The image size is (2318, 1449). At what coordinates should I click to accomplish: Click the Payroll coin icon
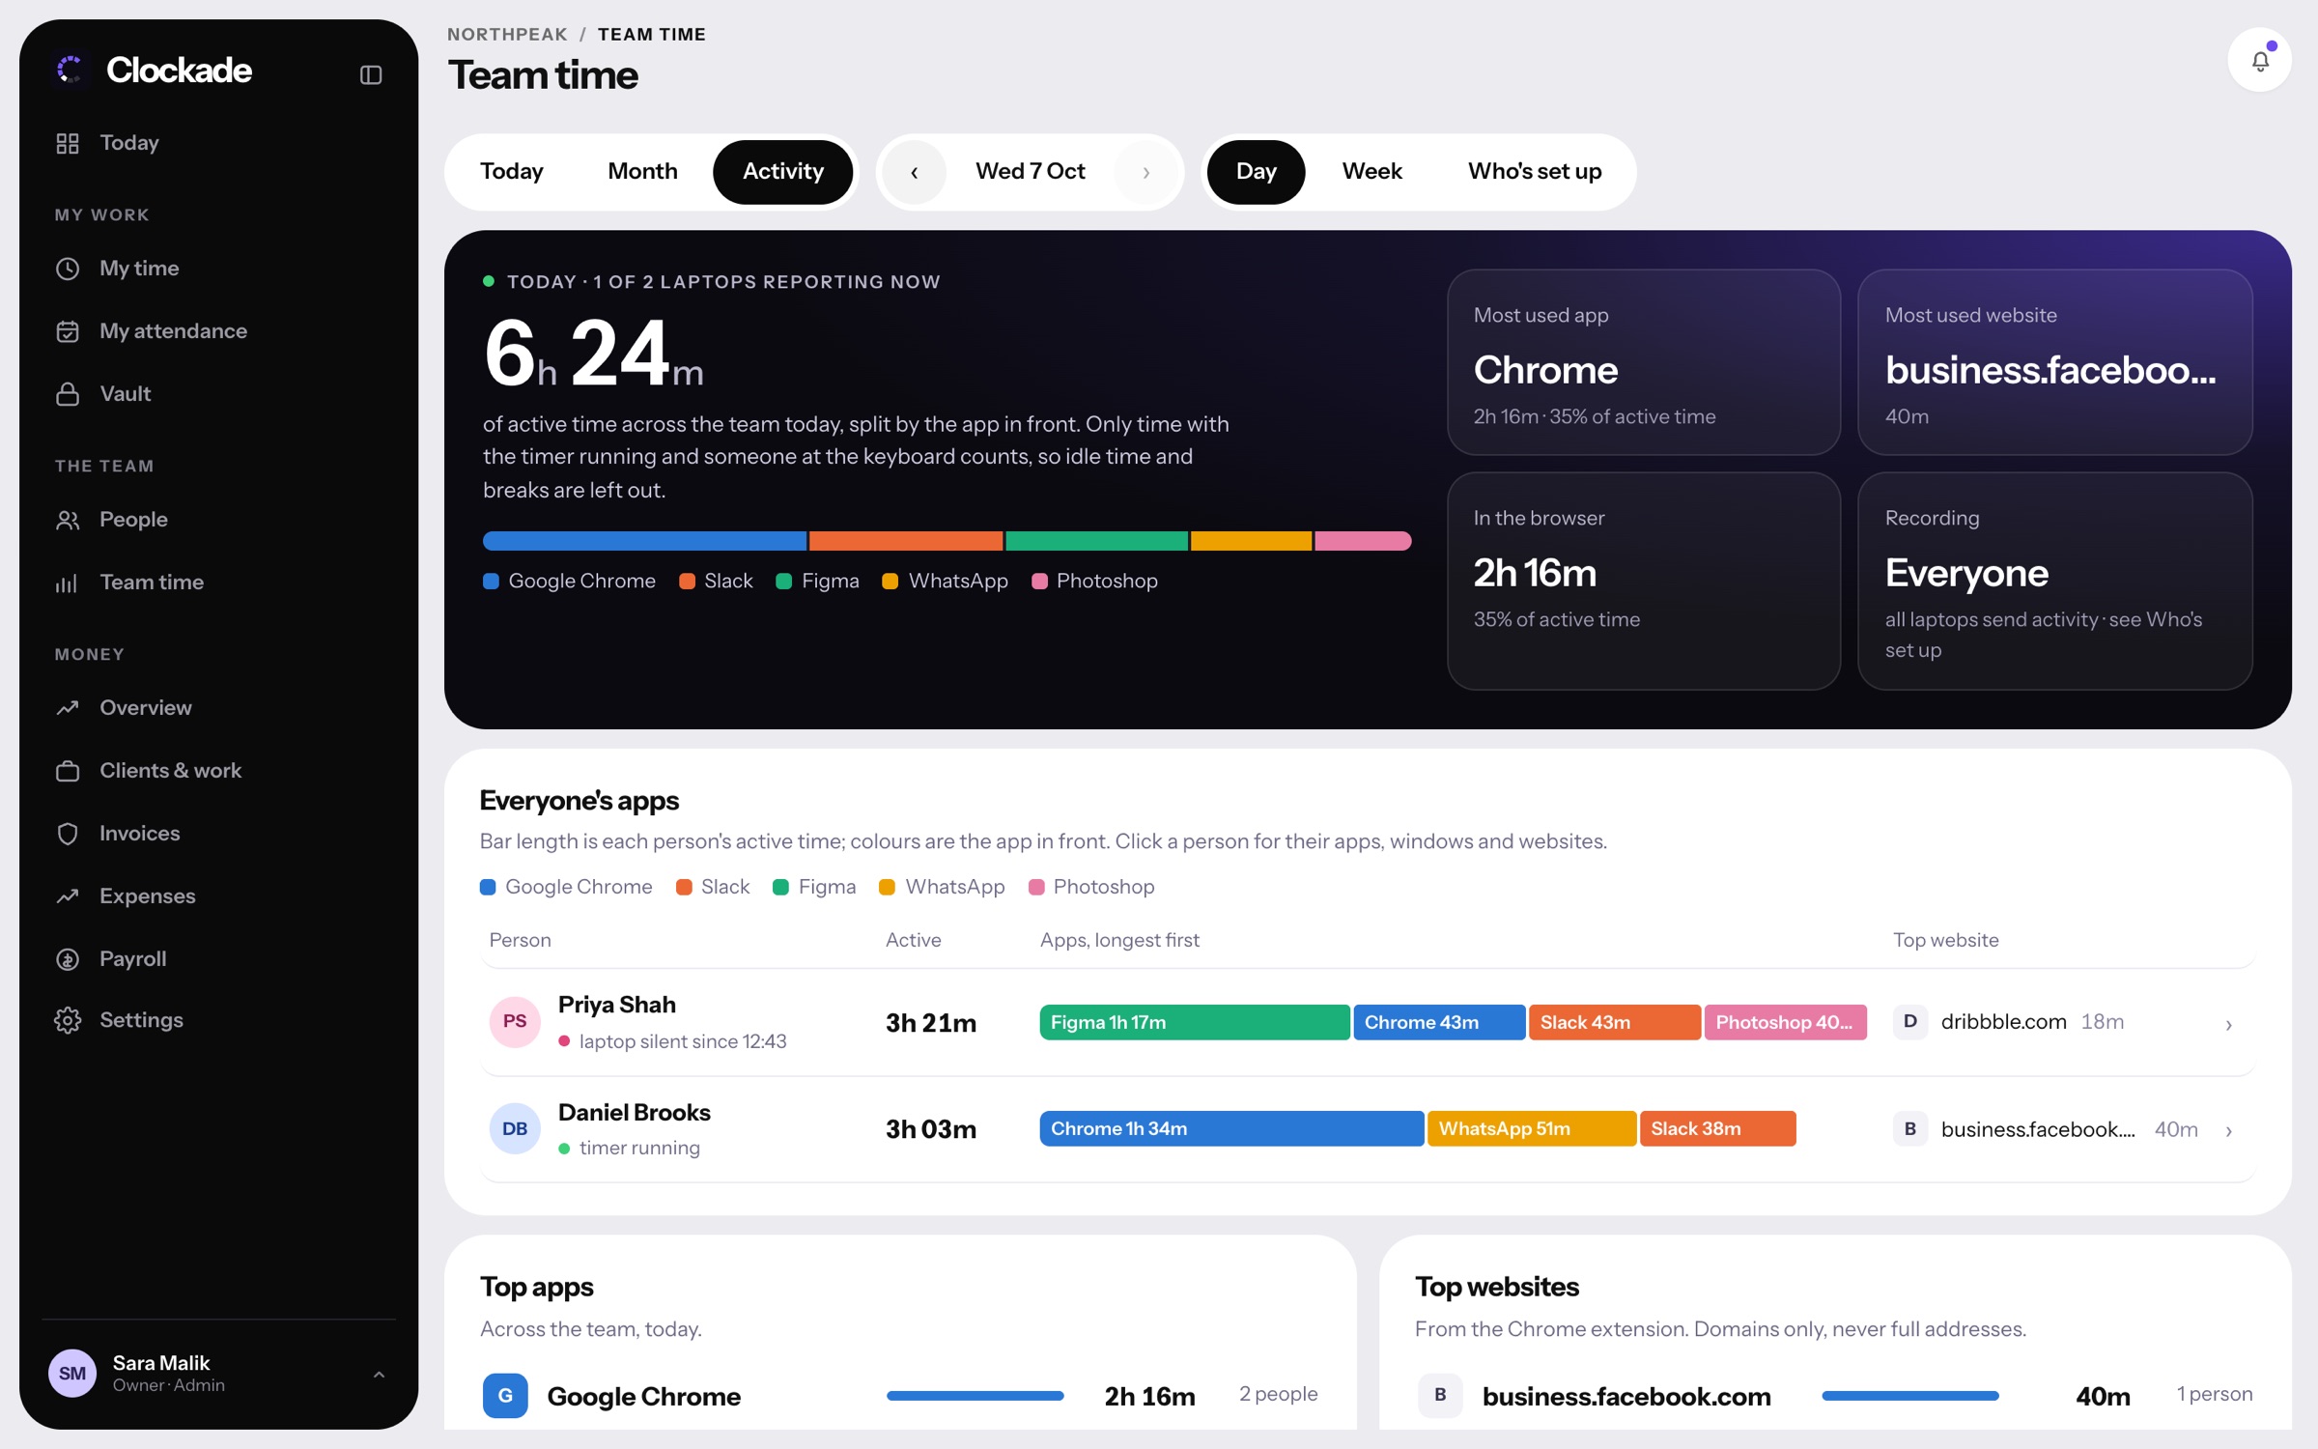68,959
